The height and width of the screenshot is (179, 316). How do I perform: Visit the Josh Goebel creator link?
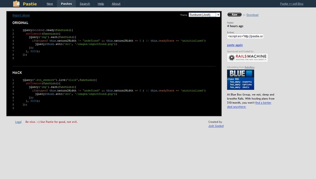(x=216, y=126)
